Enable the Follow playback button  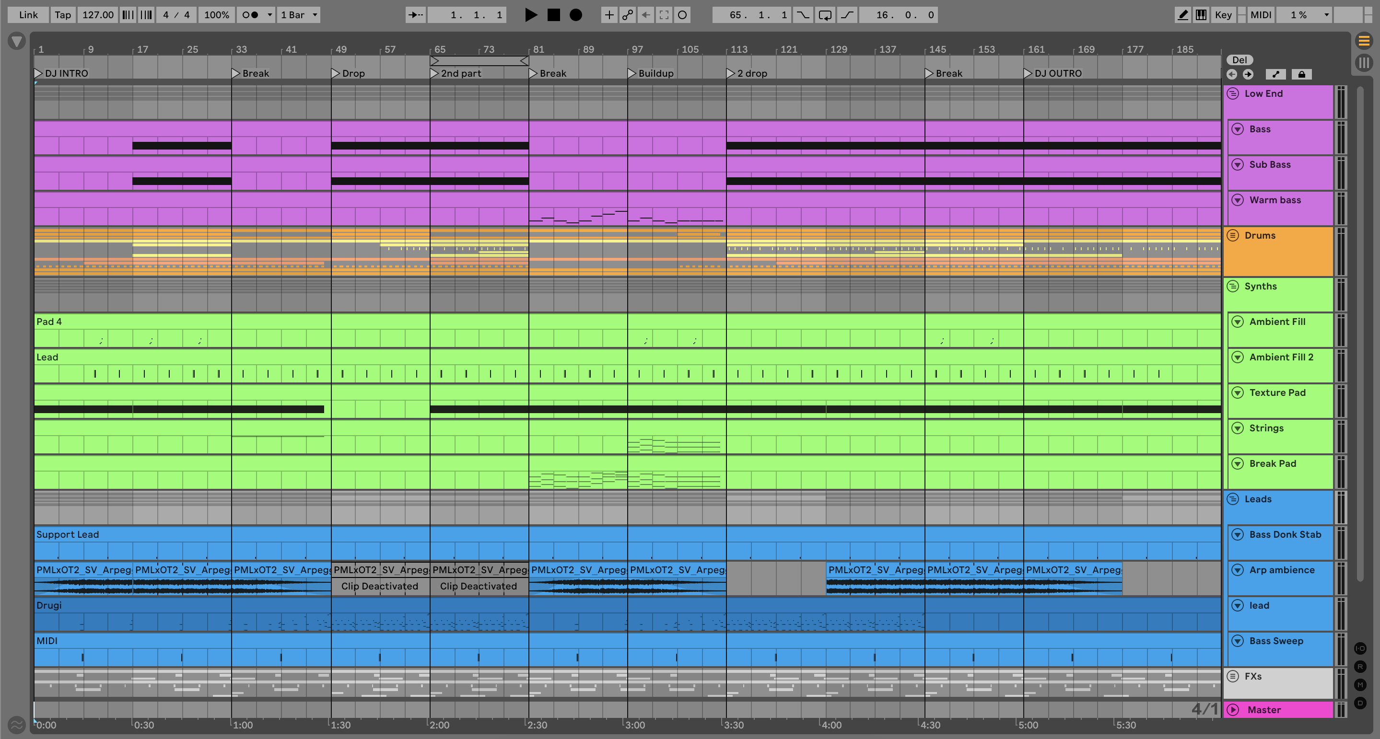[415, 15]
